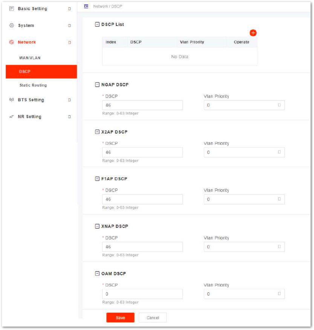Viewport: 314px width, 330px height.
Task: Collapse the X2AP DSCP section
Action: click(x=97, y=132)
